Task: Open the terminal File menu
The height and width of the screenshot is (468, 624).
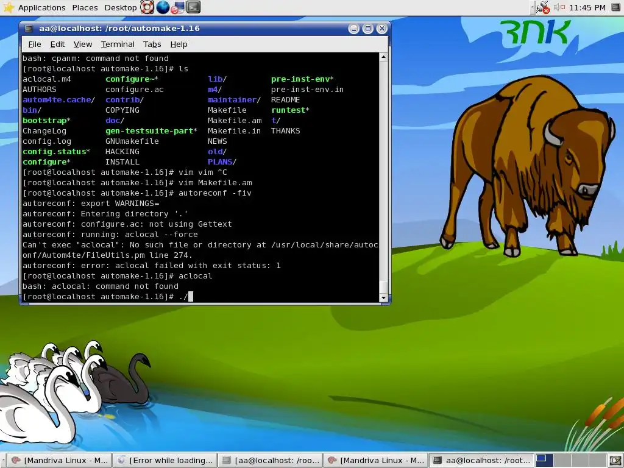Action: pos(35,44)
